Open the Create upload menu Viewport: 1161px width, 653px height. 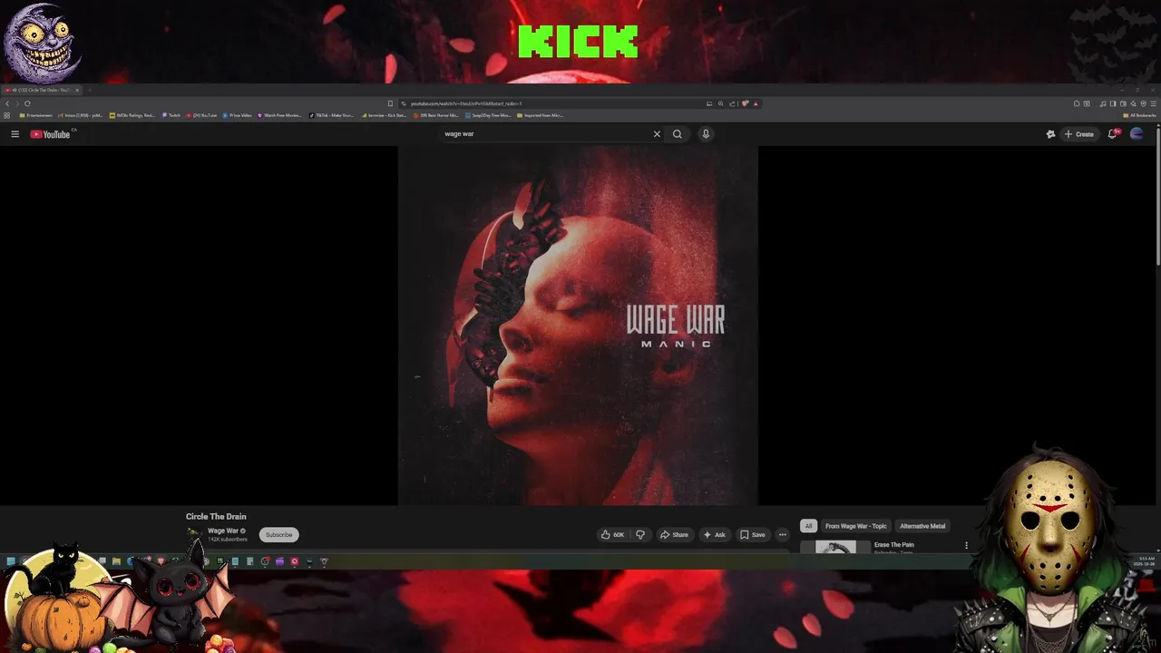tap(1078, 134)
